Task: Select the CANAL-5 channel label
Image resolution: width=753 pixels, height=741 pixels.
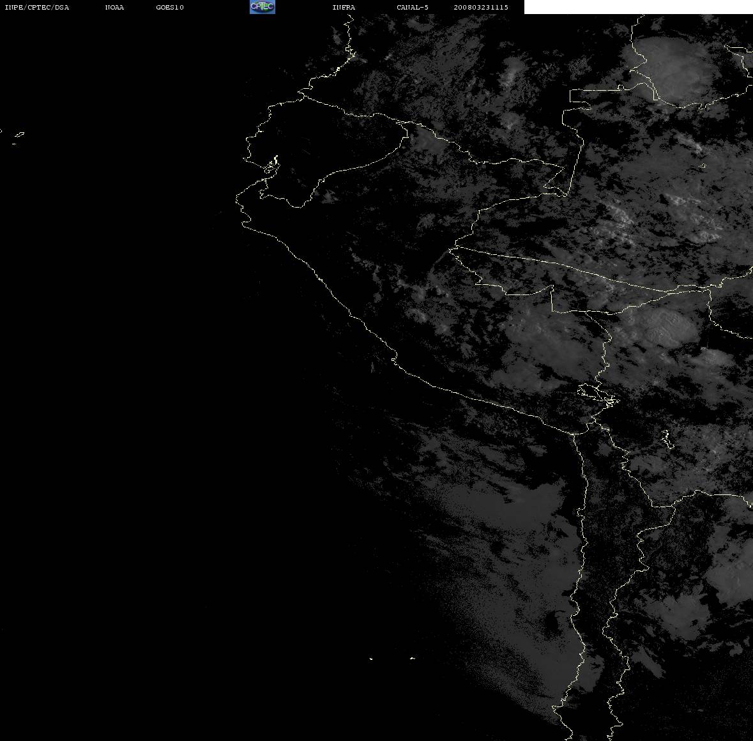Action: pos(412,7)
